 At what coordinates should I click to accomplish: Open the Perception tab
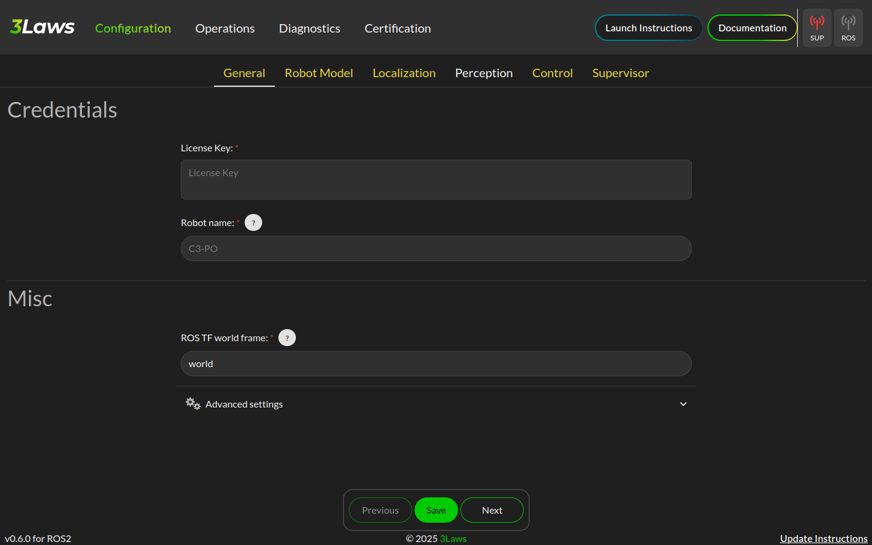483,73
